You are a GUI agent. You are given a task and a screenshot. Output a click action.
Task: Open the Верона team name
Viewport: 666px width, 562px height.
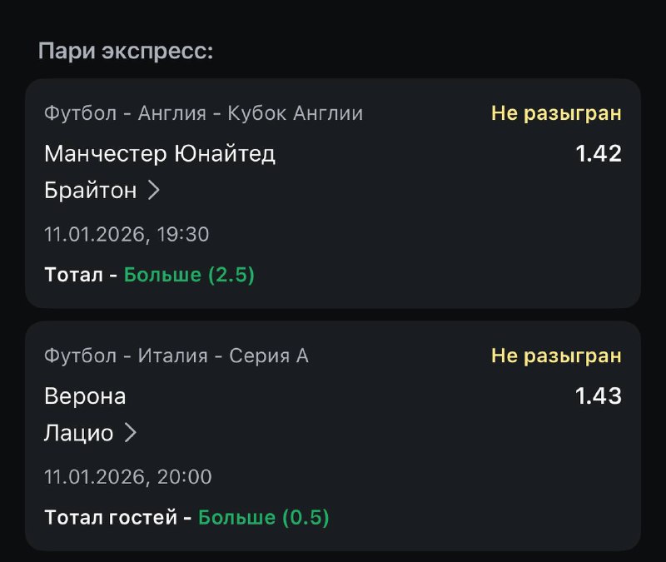click(85, 396)
